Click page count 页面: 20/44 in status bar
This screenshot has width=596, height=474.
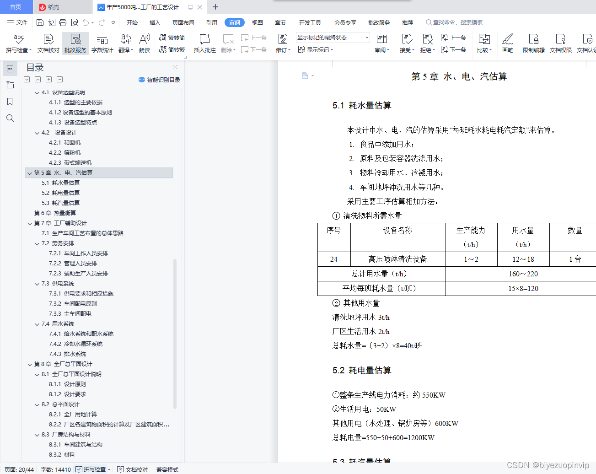point(19,469)
